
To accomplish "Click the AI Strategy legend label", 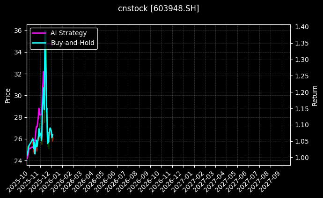I will tap(68, 33).
